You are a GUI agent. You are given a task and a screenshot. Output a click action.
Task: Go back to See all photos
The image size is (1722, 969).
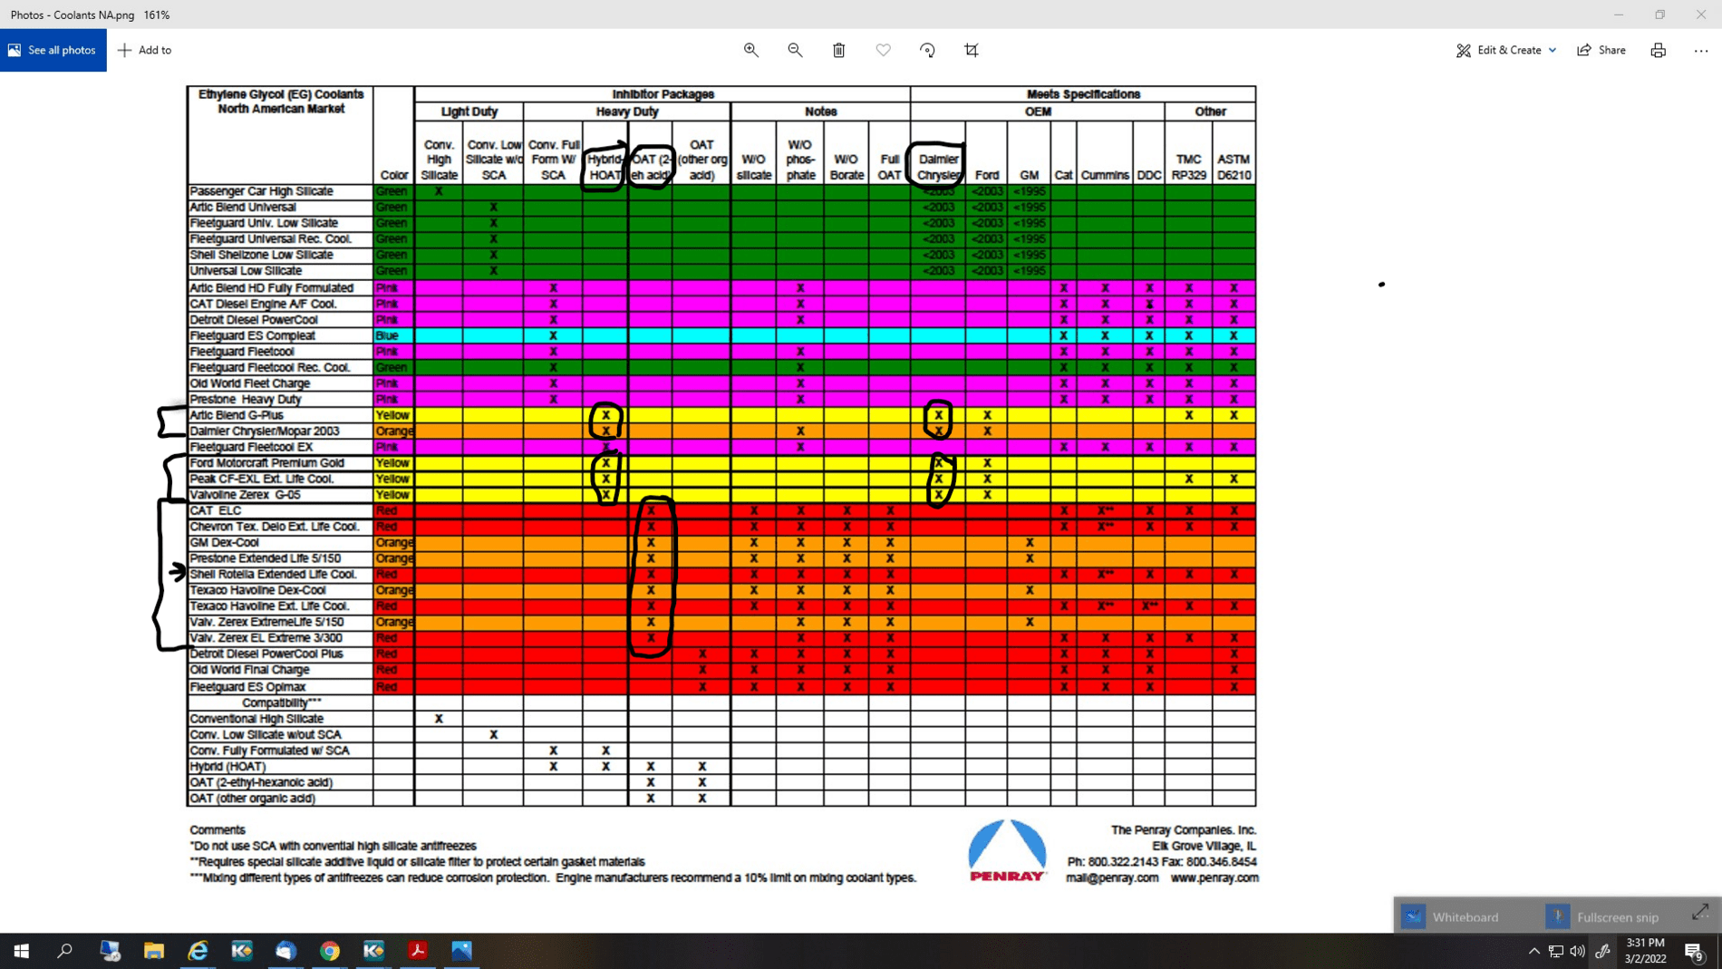pyautogui.click(x=53, y=50)
